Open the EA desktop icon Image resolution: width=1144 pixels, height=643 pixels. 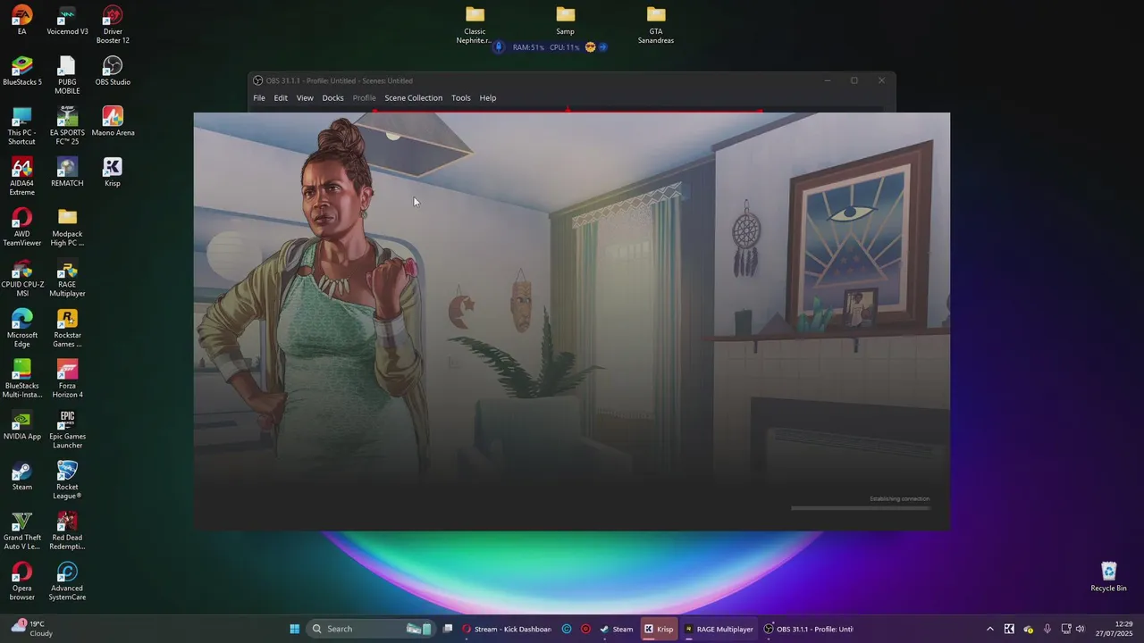pos(21,21)
